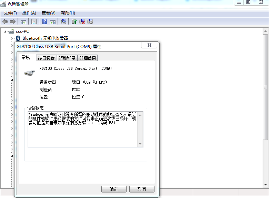Expand the Bluetooth 无线电收发器 node
Image resolution: width=270 pixels, height=198 pixels.
(12, 38)
